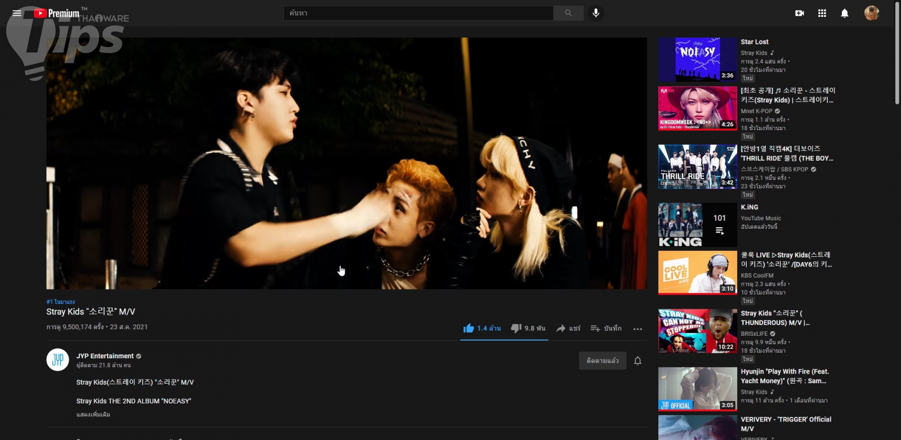Open Hyunjin Play With Fire thumbnail

pyautogui.click(x=698, y=389)
